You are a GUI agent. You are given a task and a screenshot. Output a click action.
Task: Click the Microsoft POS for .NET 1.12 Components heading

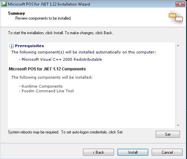(x=47, y=69)
